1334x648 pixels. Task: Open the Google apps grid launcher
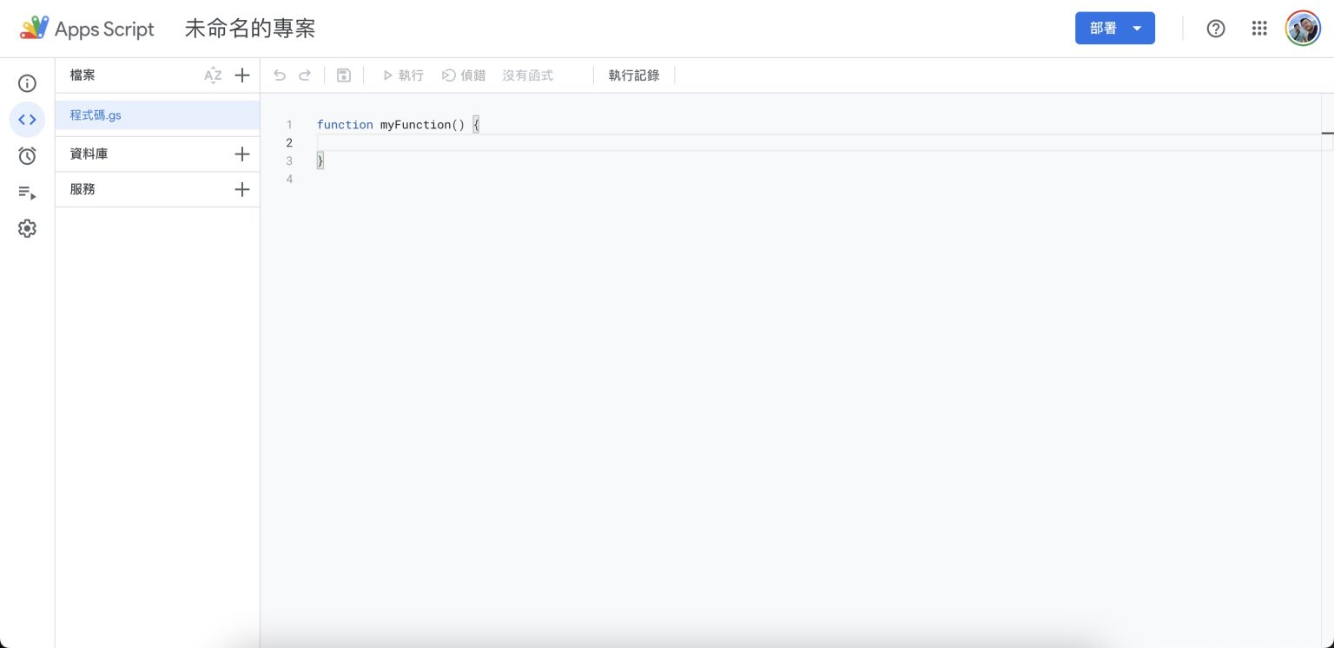1259,29
